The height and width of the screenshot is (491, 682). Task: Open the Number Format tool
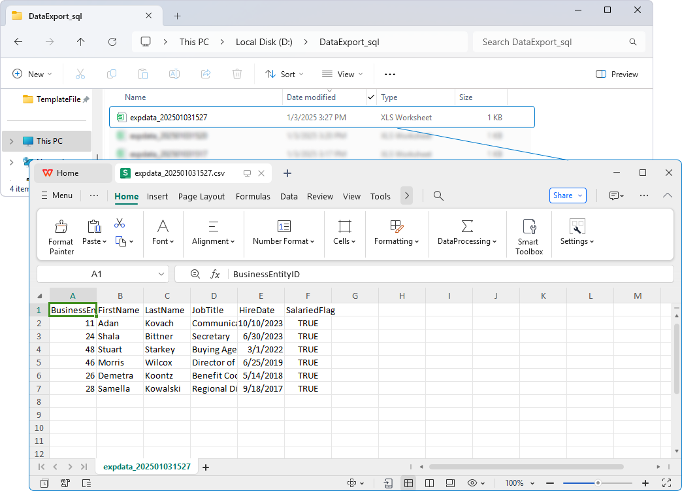pos(284,232)
